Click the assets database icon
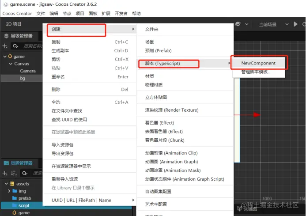306x216 pixels. point(12,184)
